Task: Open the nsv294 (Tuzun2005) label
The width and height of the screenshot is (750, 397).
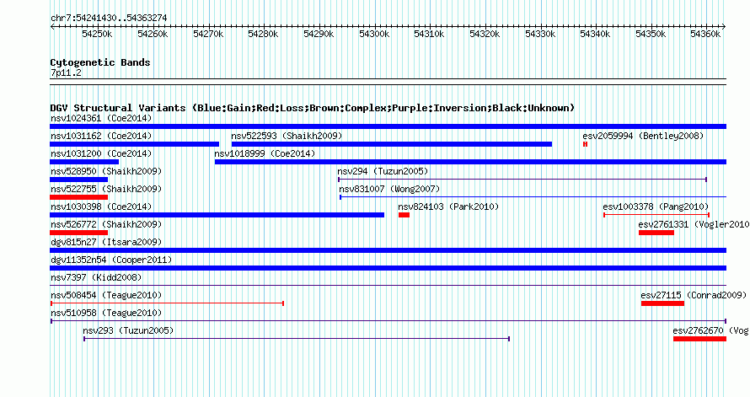Action: coord(383,171)
